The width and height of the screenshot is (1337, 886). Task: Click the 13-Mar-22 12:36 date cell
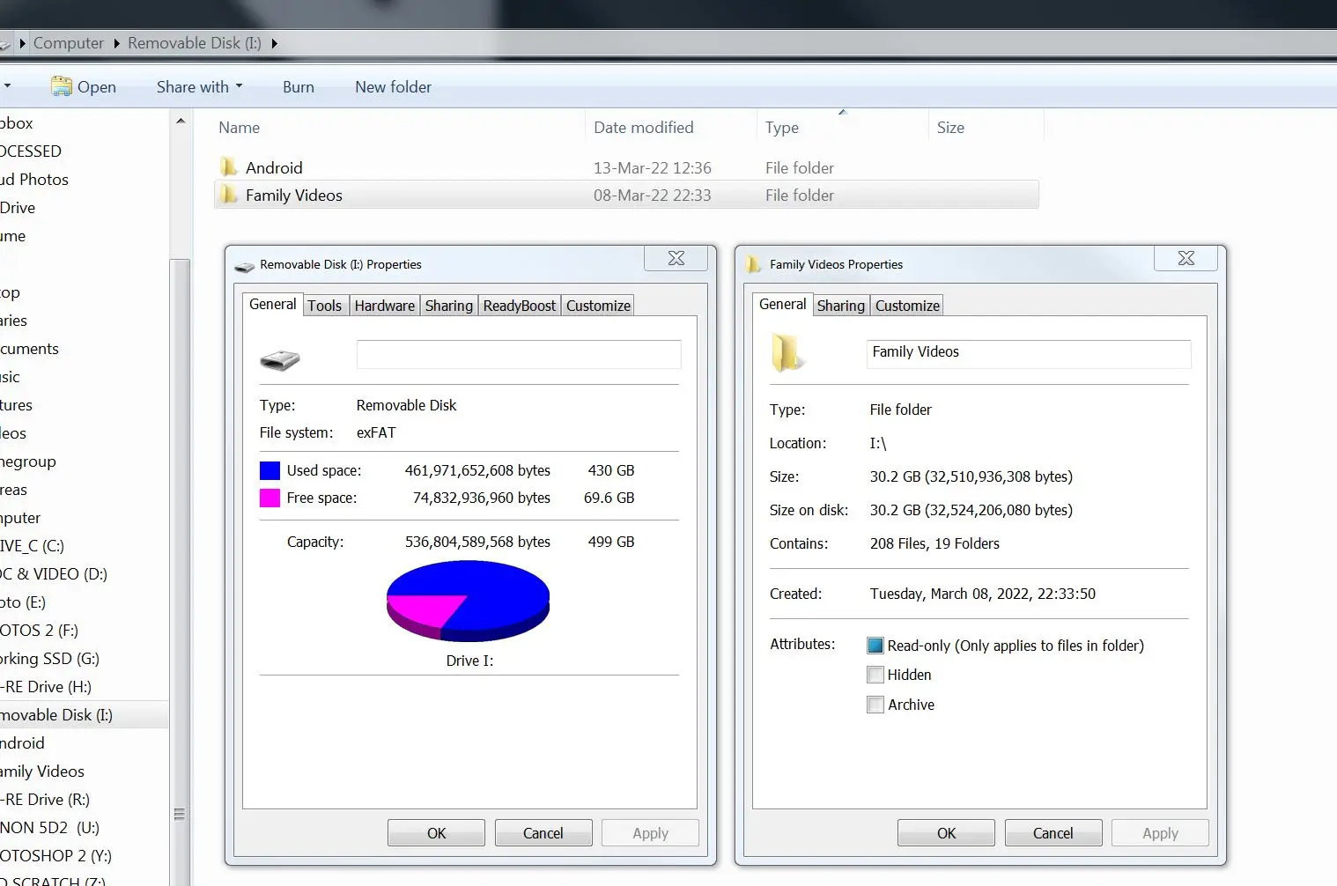click(x=653, y=167)
